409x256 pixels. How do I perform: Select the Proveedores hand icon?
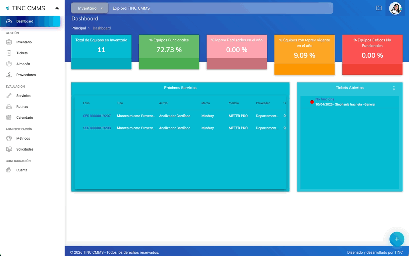[x=9, y=75]
